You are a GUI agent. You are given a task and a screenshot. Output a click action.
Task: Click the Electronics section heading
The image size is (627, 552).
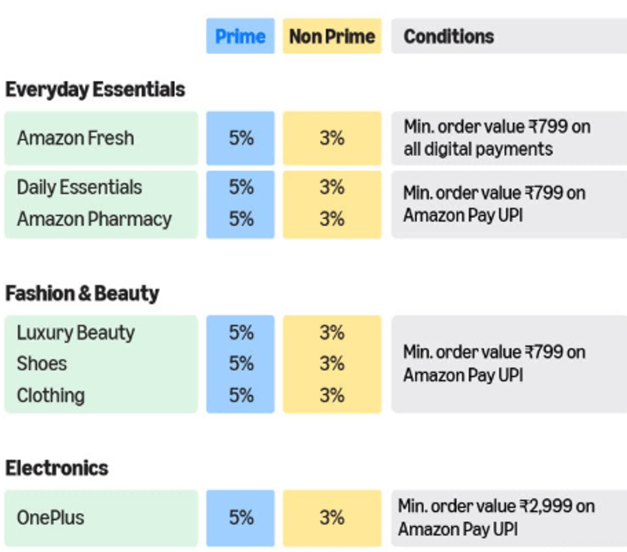[56, 468]
